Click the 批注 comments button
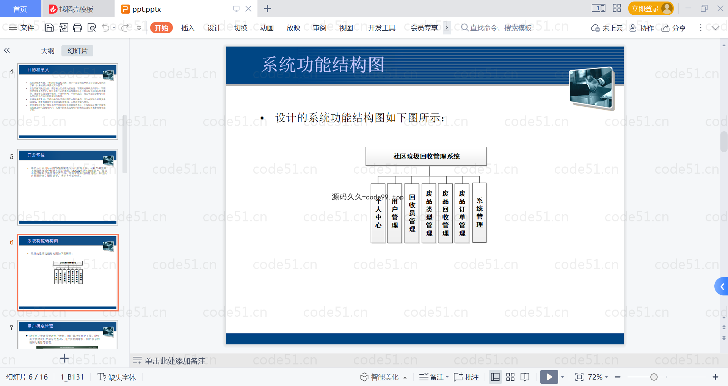Image resolution: width=728 pixels, height=386 pixels. point(466,377)
